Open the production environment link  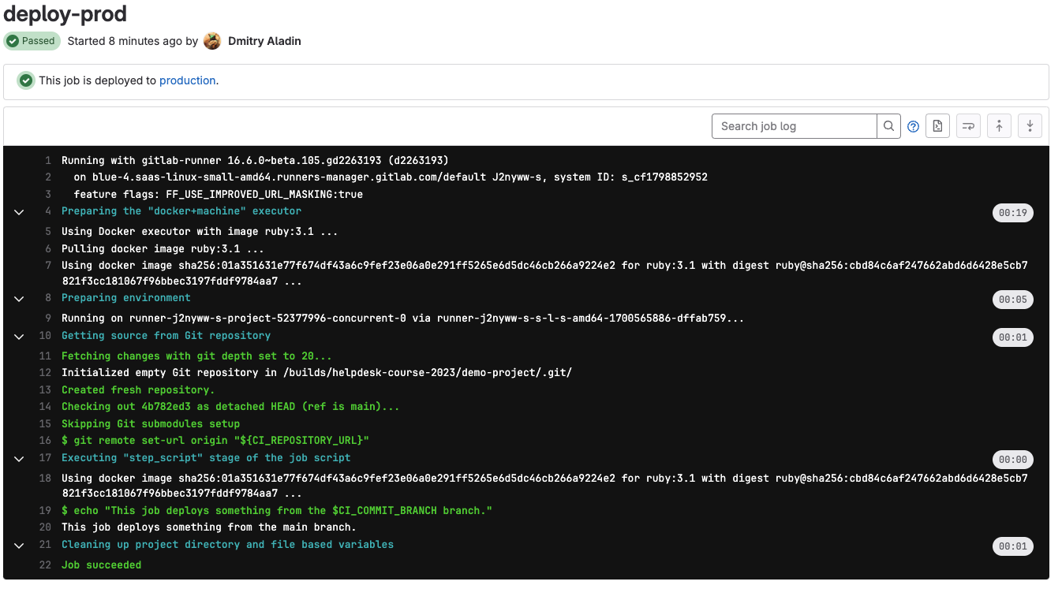(x=187, y=80)
